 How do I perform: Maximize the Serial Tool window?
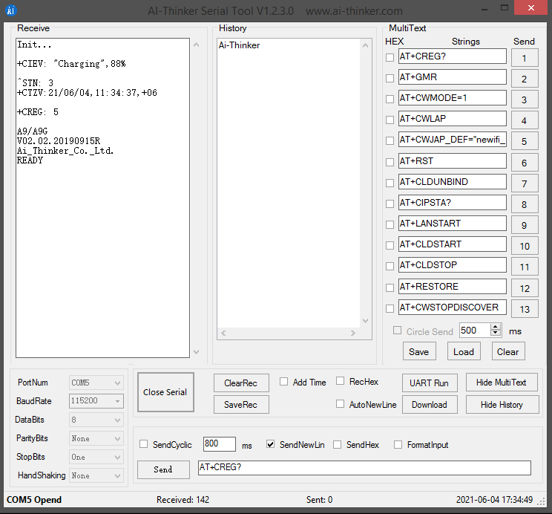click(x=505, y=8)
